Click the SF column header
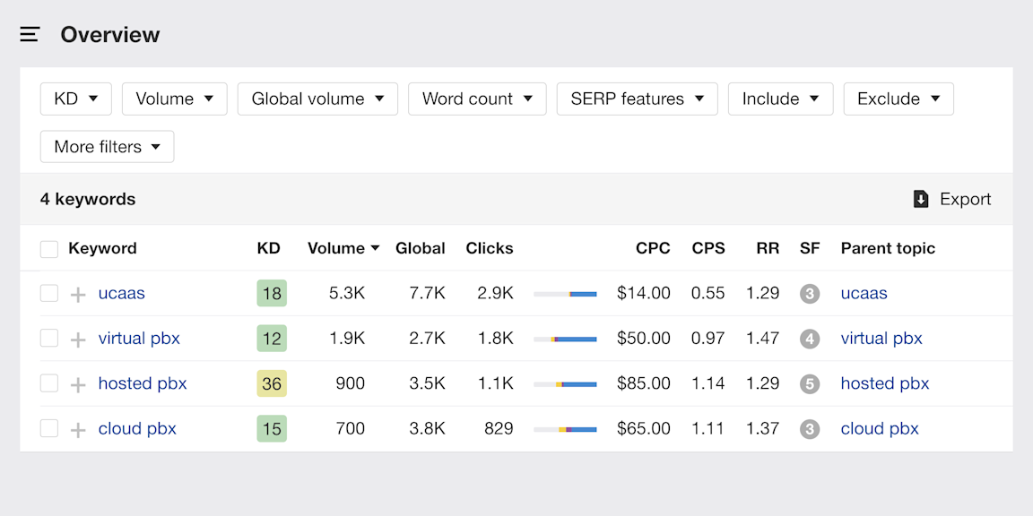Viewport: 1033px width, 516px height. 810,248
